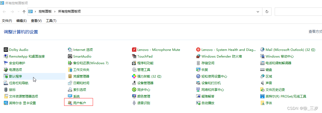
Task: Open the 任务栏和导航 link
Action: pos(19,83)
